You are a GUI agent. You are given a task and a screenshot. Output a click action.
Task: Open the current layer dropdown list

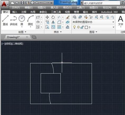point(113,27)
